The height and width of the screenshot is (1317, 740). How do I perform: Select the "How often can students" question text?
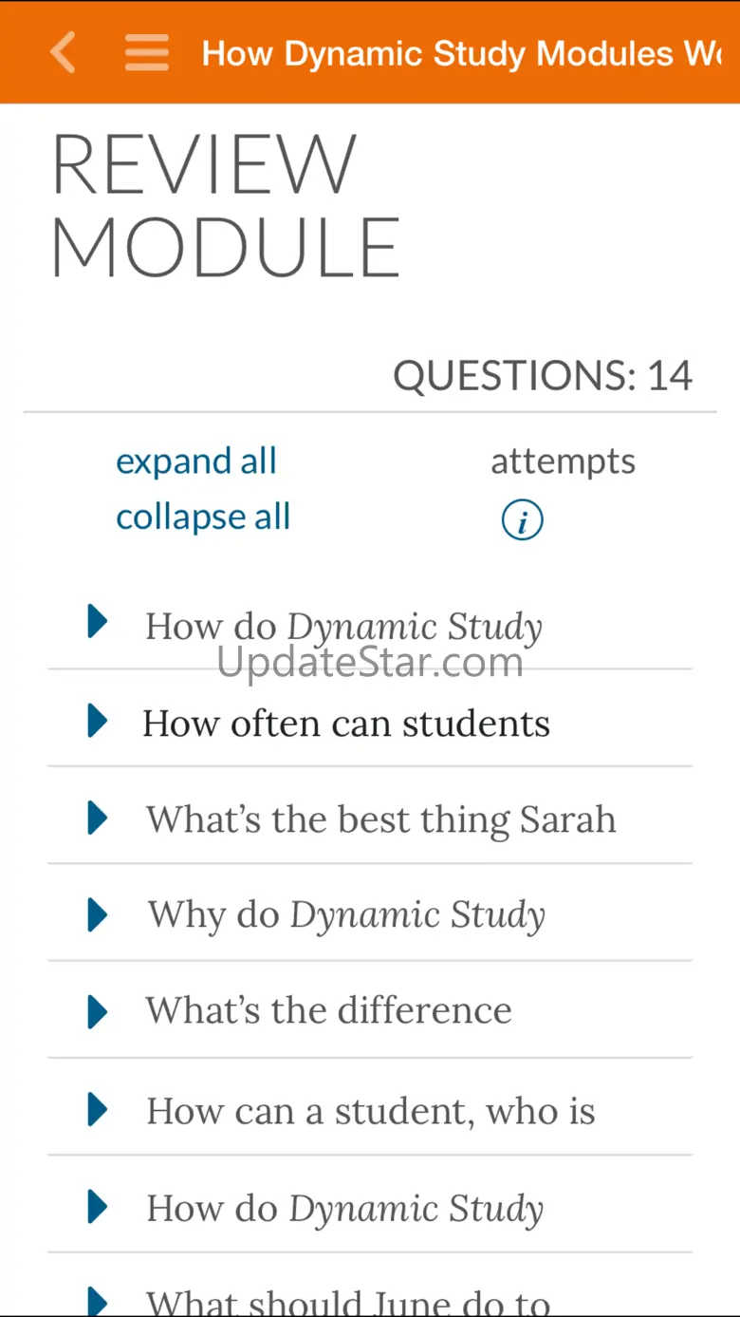click(x=346, y=724)
